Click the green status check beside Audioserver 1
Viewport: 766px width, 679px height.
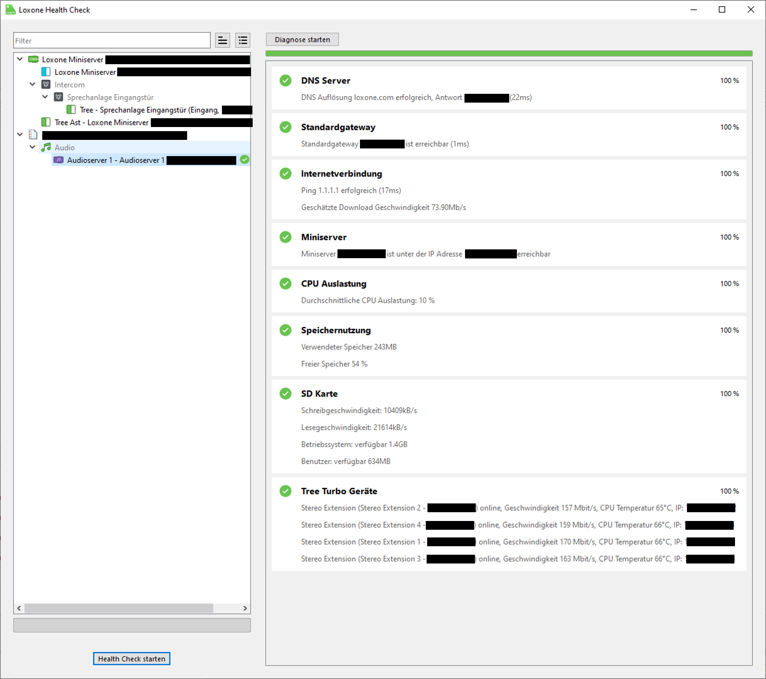coord(244,160)
